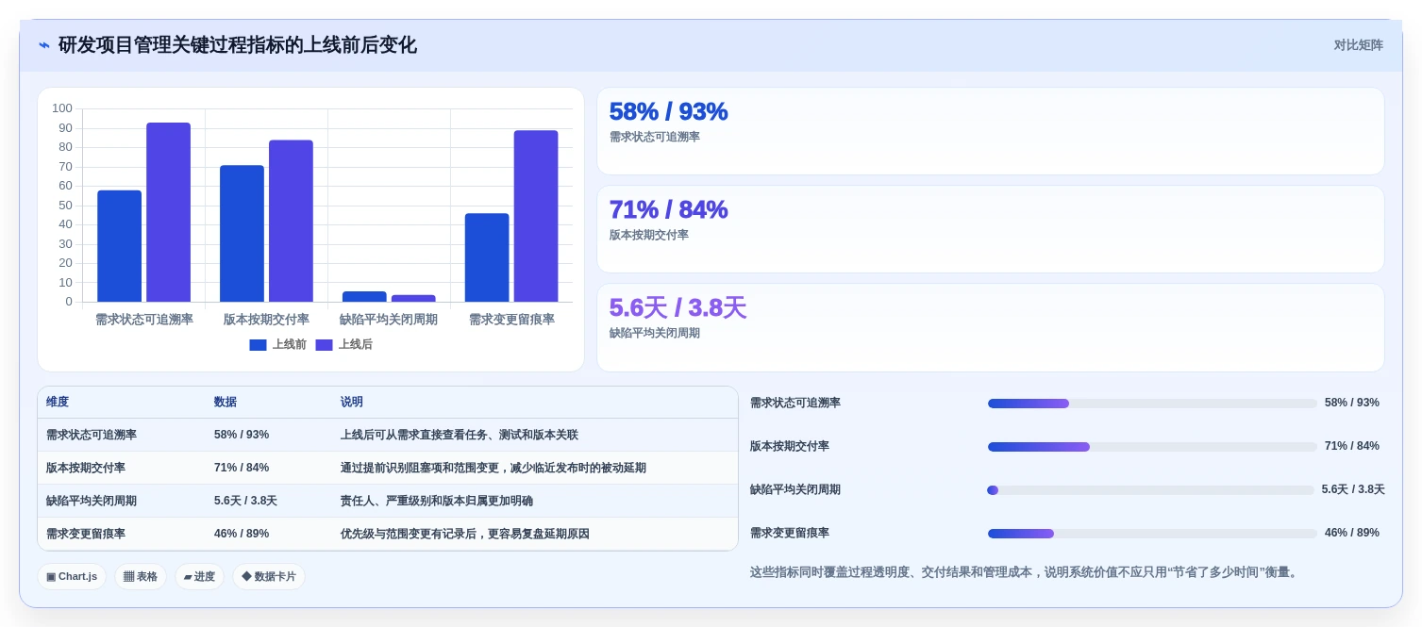Click the 版本按期交付率 progress bar
The height and width of the screenshot is (627, 1422).
1152,447
